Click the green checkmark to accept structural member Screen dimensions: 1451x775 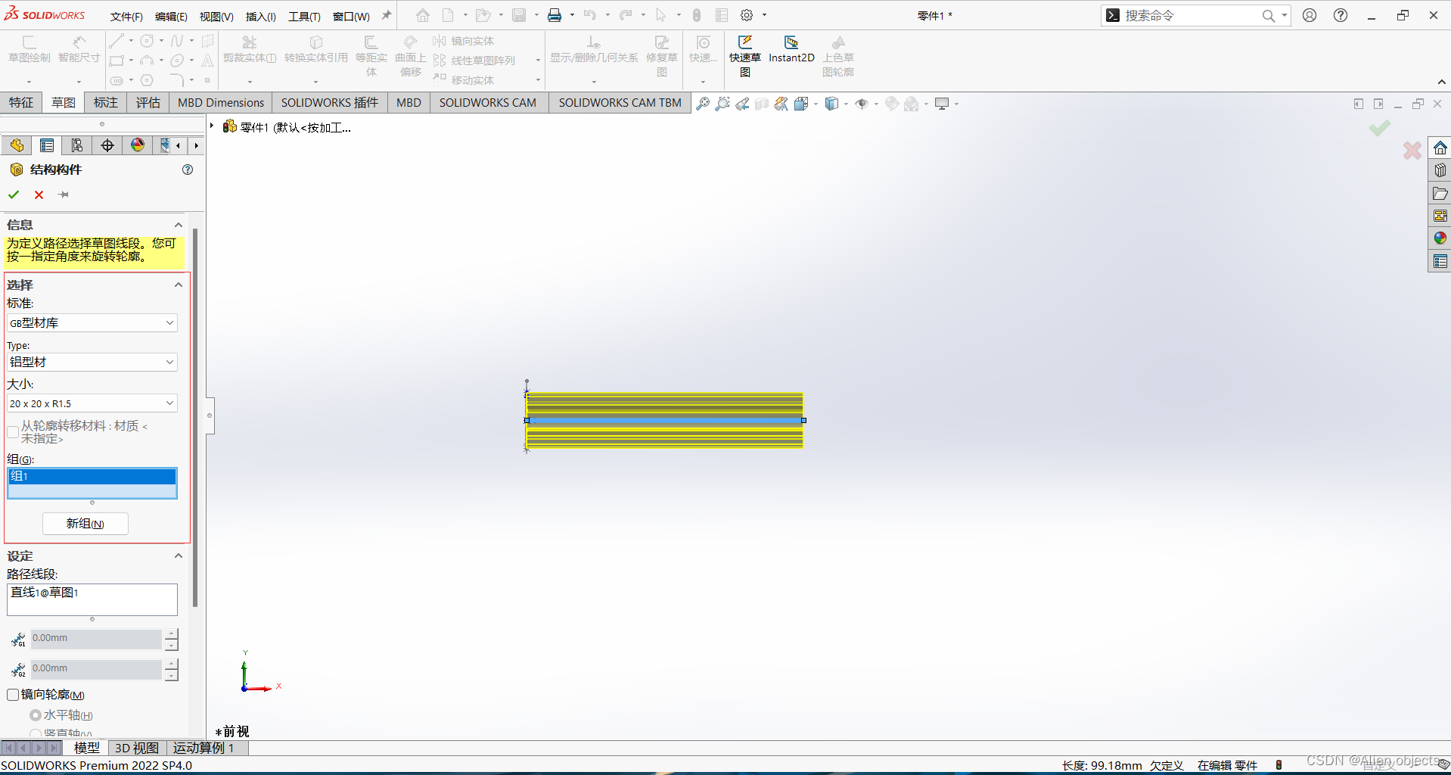tap(13, 195)
